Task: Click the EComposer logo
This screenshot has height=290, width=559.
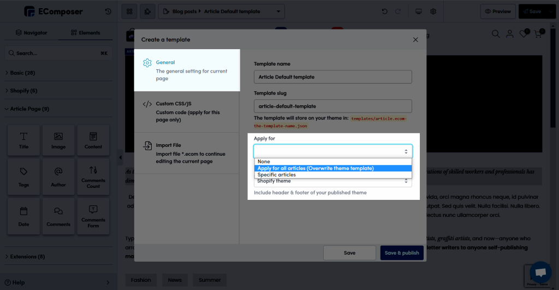Action: point(53,11)
